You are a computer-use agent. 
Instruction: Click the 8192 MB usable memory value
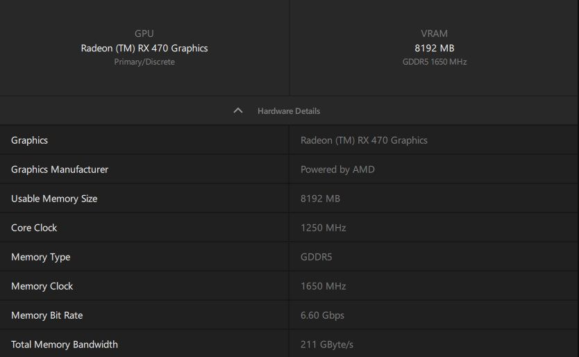click(x=320, y=199)
